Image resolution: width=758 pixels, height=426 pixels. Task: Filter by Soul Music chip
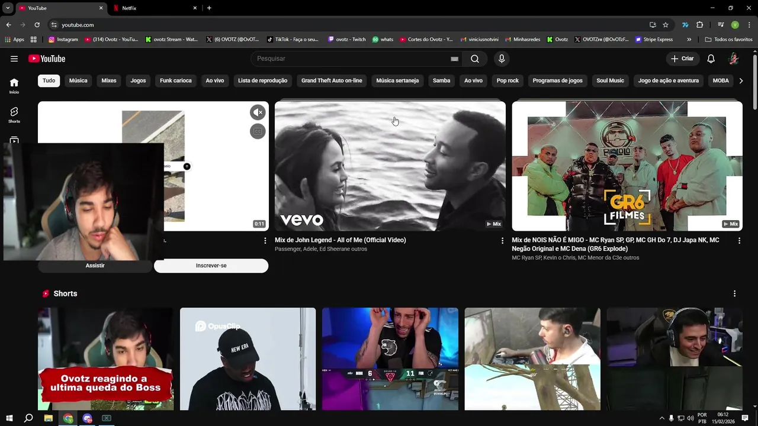pyautogui.click(x=610, y=80)
